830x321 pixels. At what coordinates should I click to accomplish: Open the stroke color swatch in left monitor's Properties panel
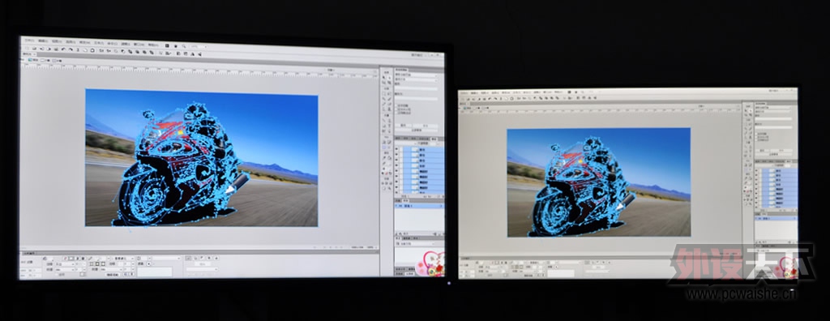point(97,259)
